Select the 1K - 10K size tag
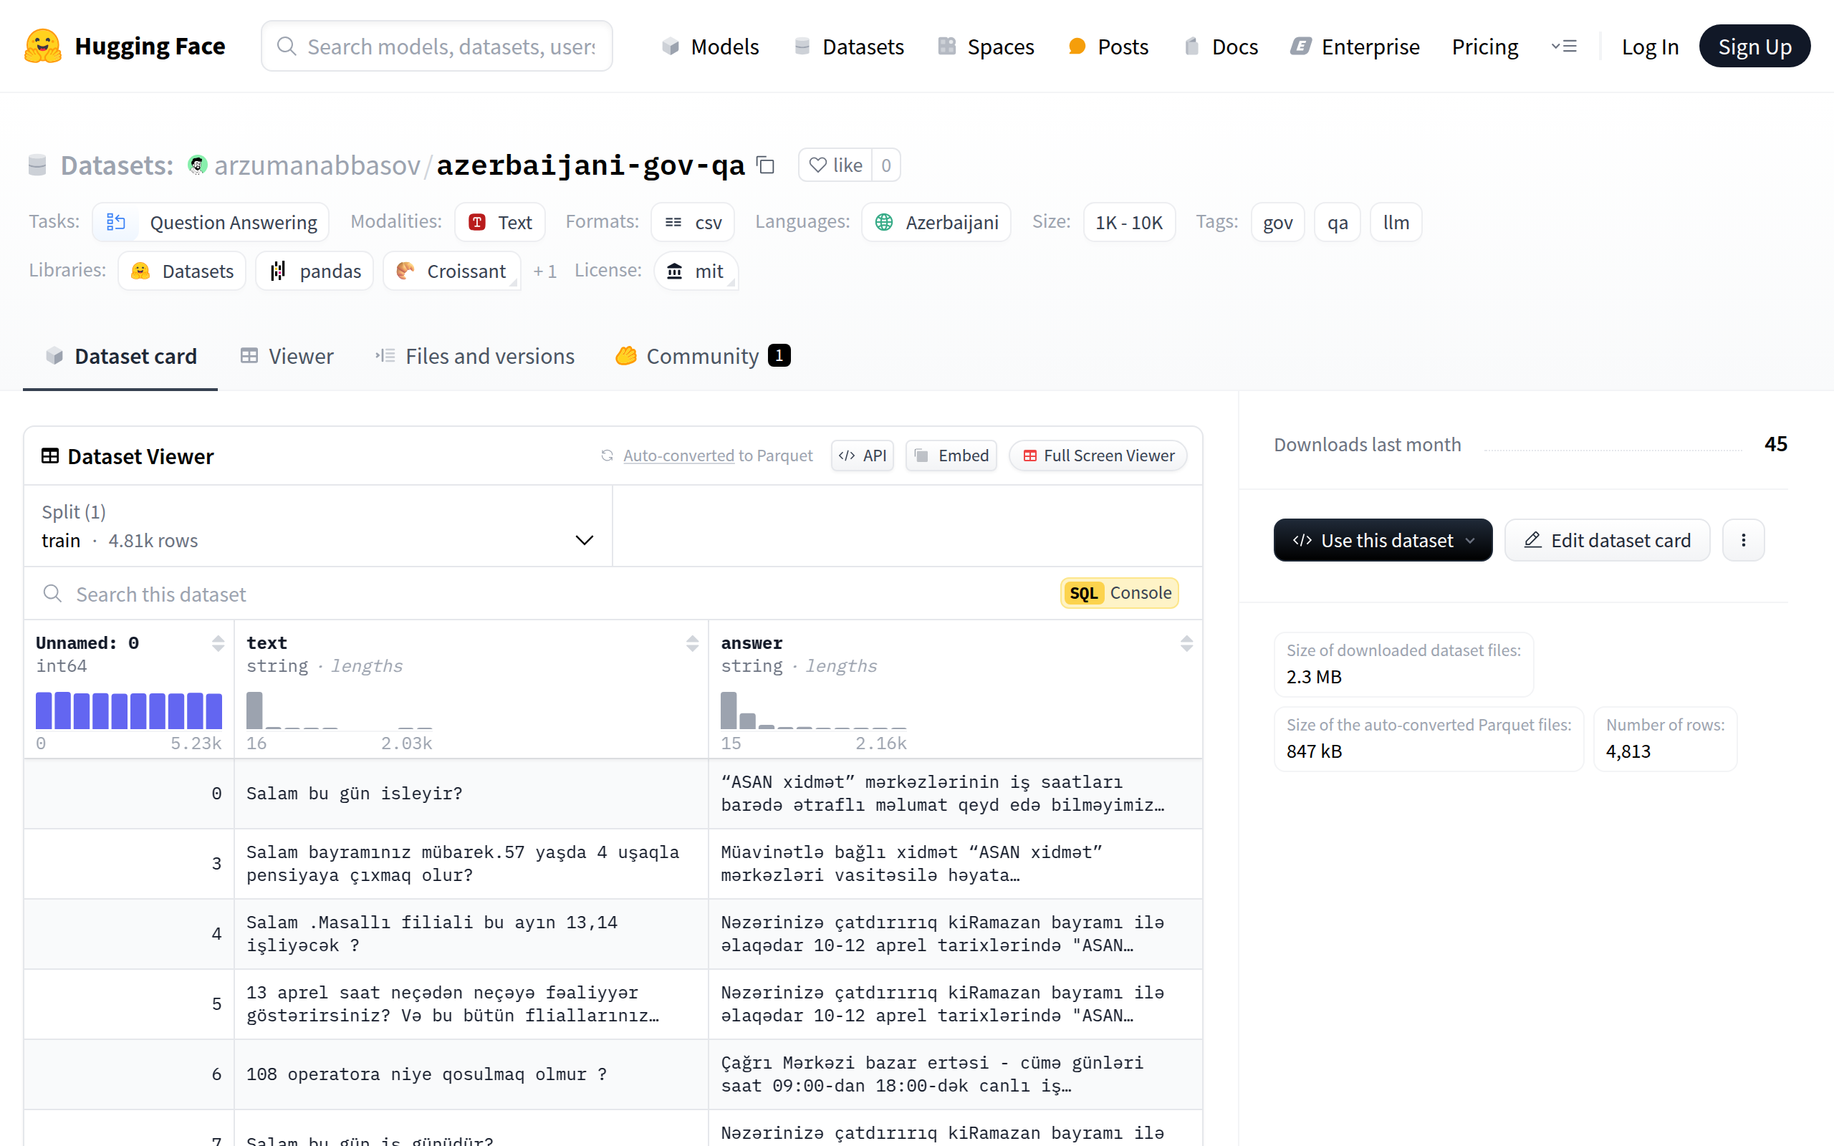 tap(1129, 222)
